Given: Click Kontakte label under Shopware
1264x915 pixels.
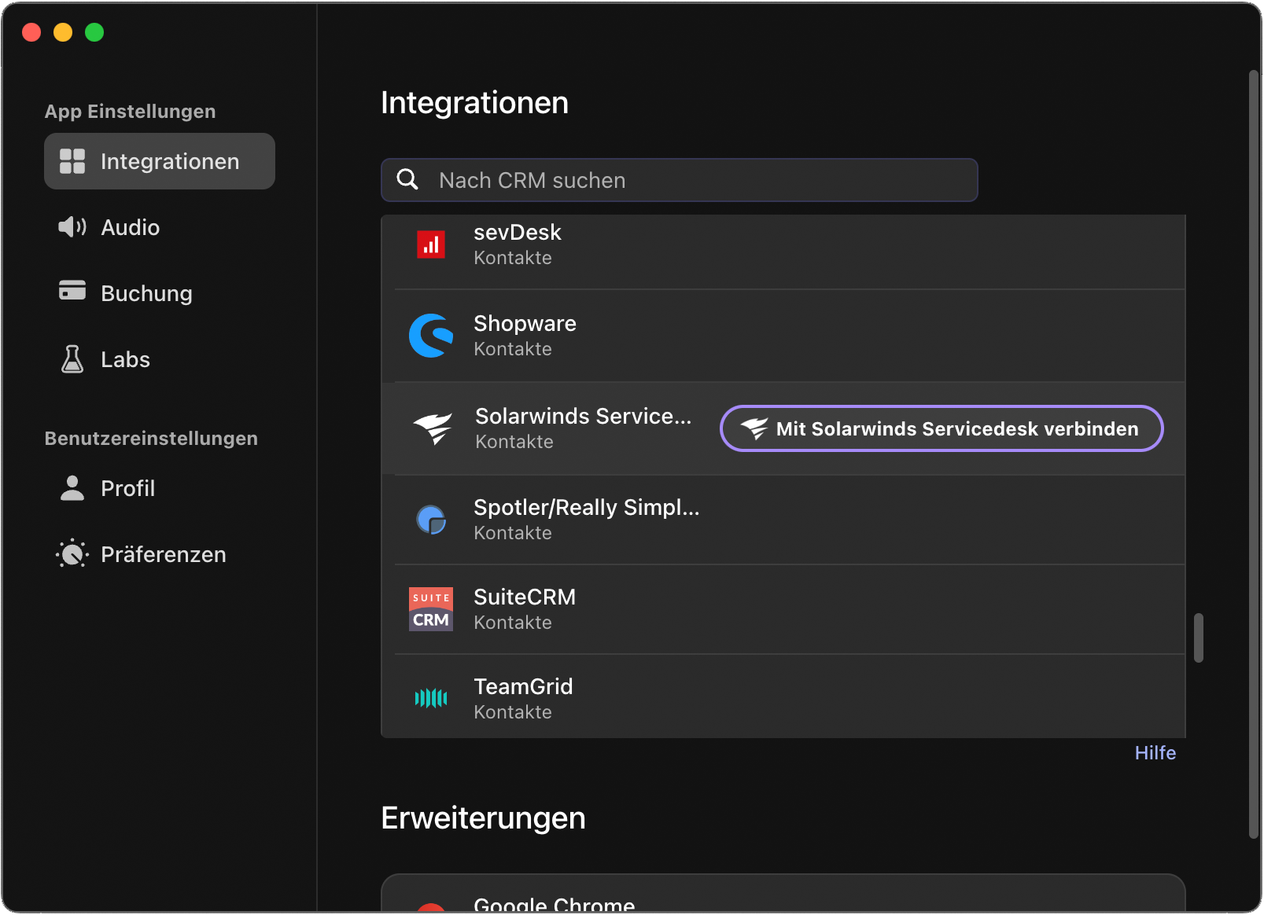Looking at the screenshot, I should [x=513, y=349].
